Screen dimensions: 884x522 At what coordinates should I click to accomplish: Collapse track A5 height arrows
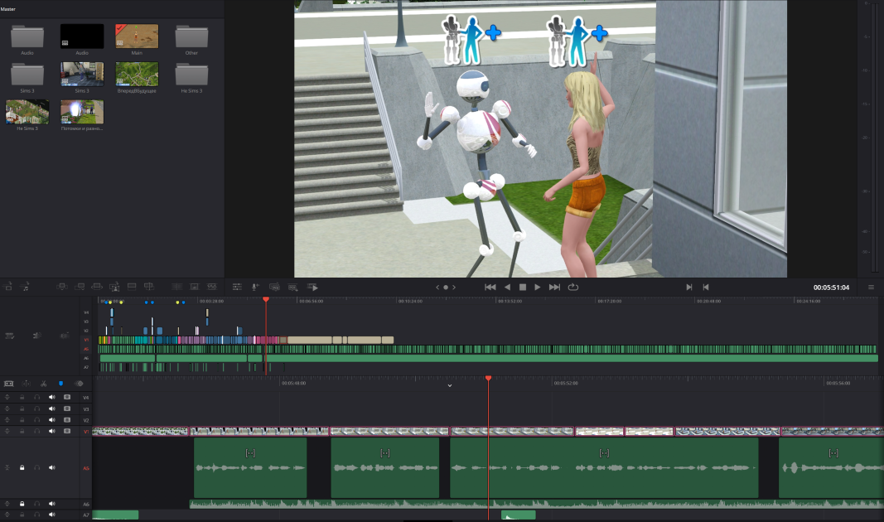(7, 468)
